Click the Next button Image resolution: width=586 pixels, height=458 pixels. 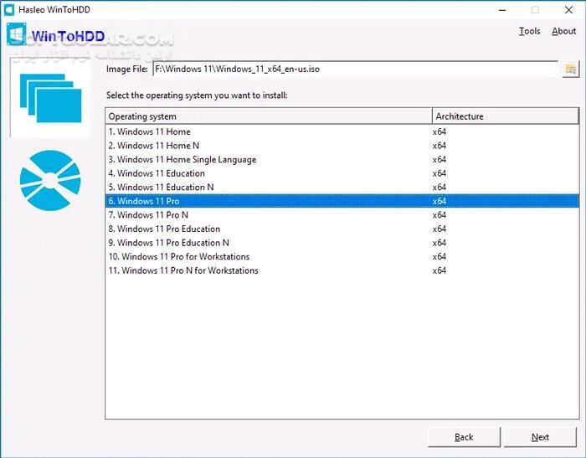[540, 437]
